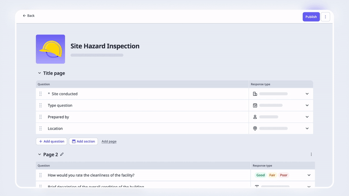The width and height of the screenshot is (349, 196).
Task: Open response type dropdown for Type question
Action: point(307,105)
